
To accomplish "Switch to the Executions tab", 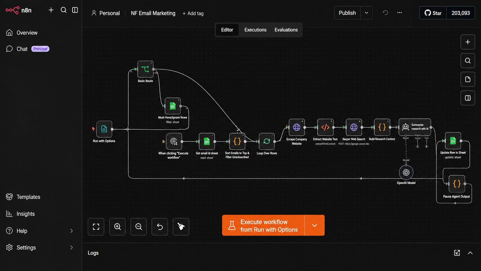I will (255, 30).
